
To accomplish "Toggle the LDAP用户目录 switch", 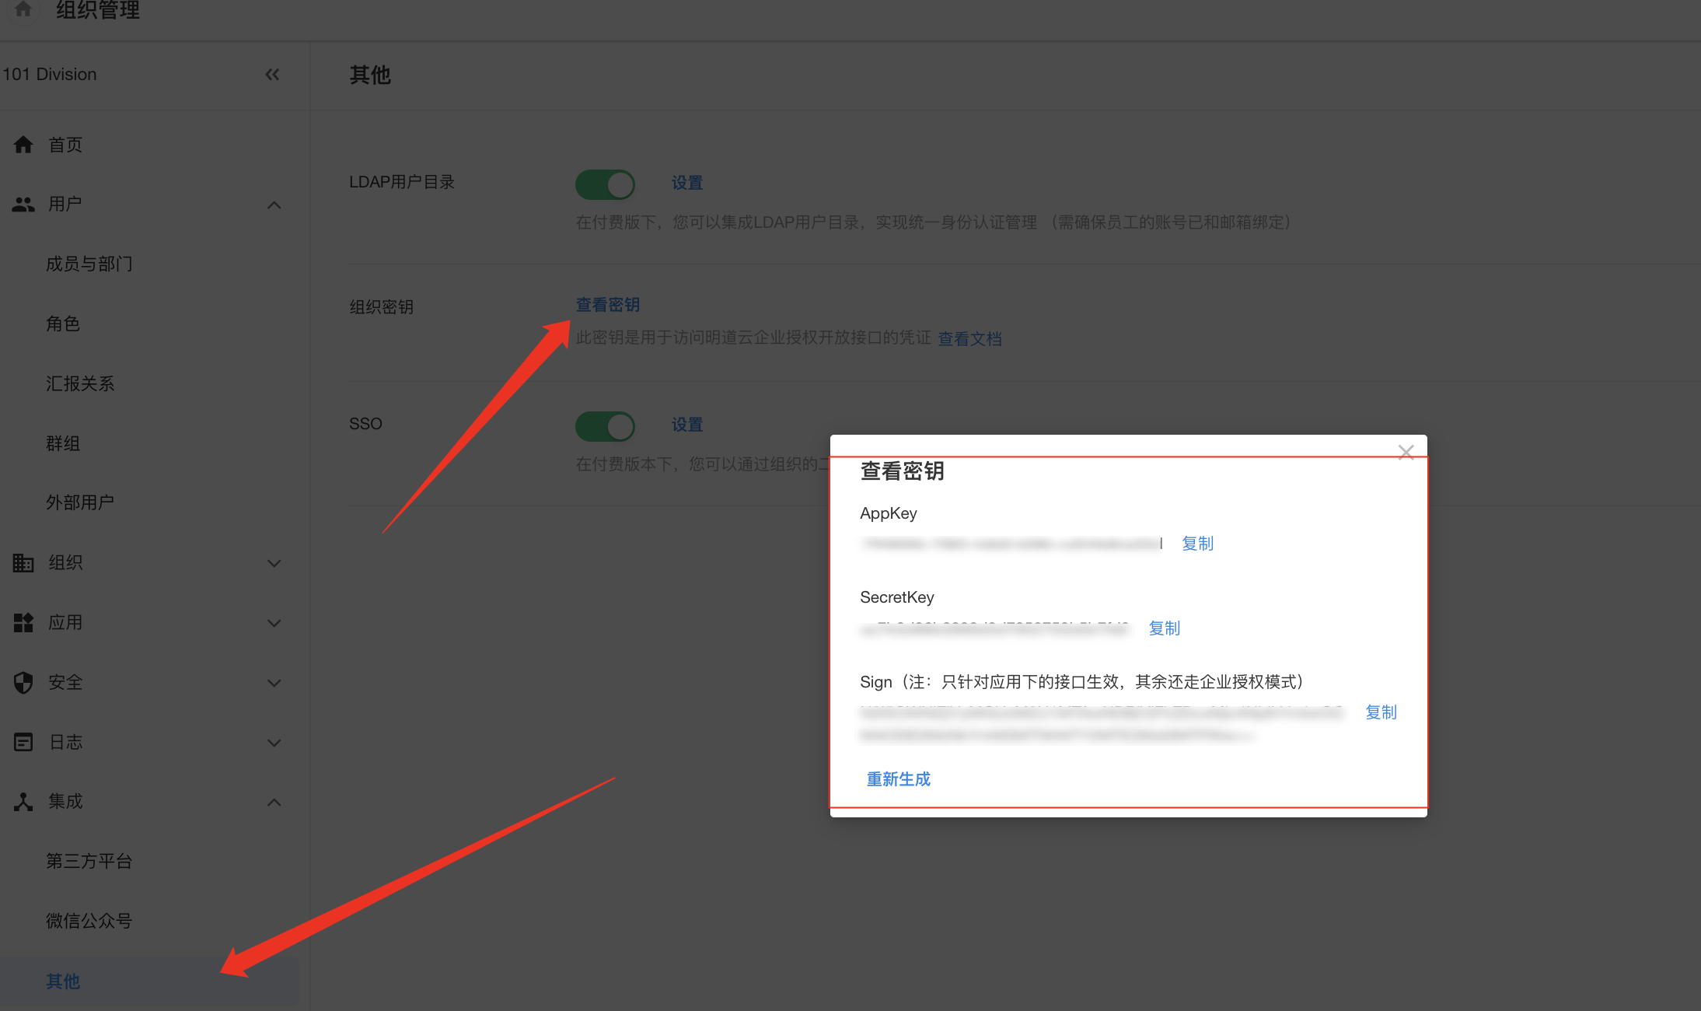I will coord(605,184).
